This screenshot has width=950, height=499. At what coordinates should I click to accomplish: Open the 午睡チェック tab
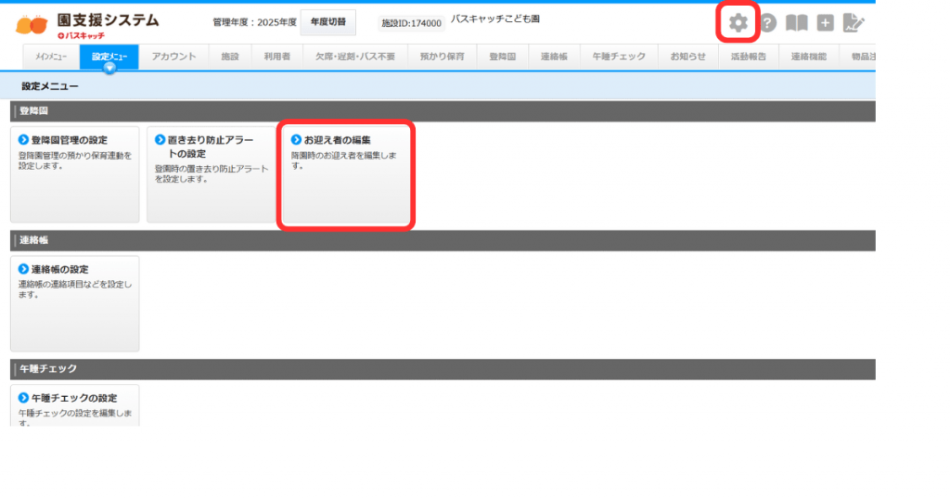[619, 57]
